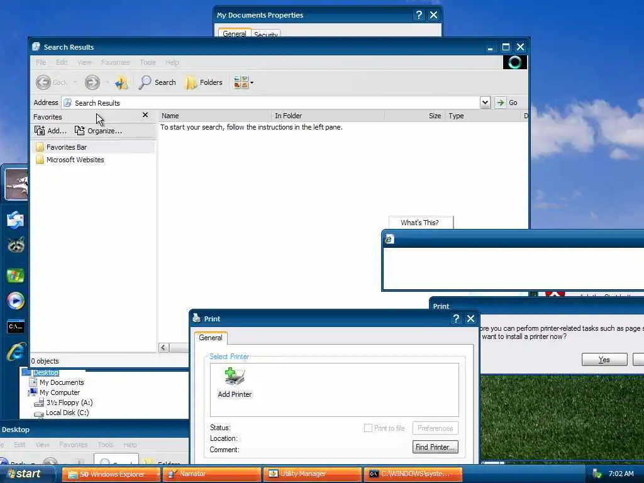Select My Documents in the folder tree

point(62,382)
